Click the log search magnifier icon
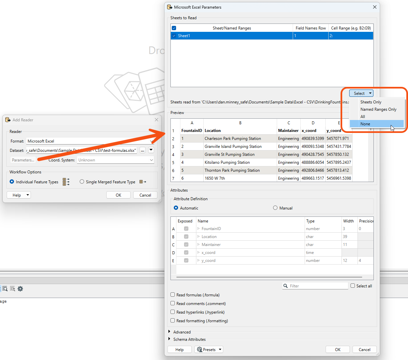Viewport: 408px width, 360px height. (x=5, y=289)
